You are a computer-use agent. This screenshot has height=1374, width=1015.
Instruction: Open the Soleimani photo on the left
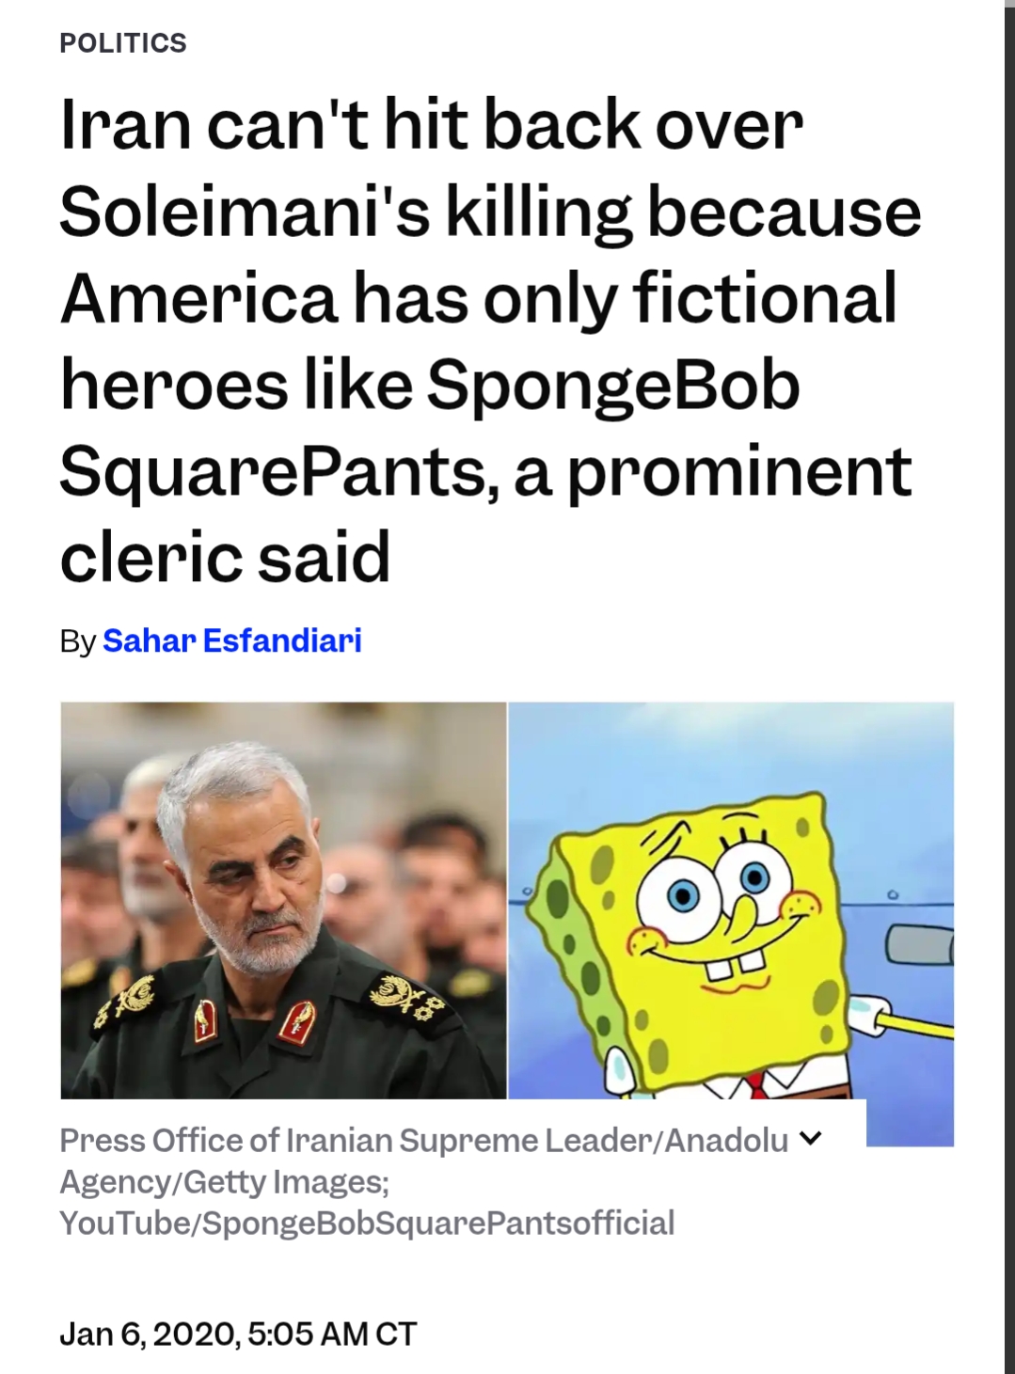[283, 900]
